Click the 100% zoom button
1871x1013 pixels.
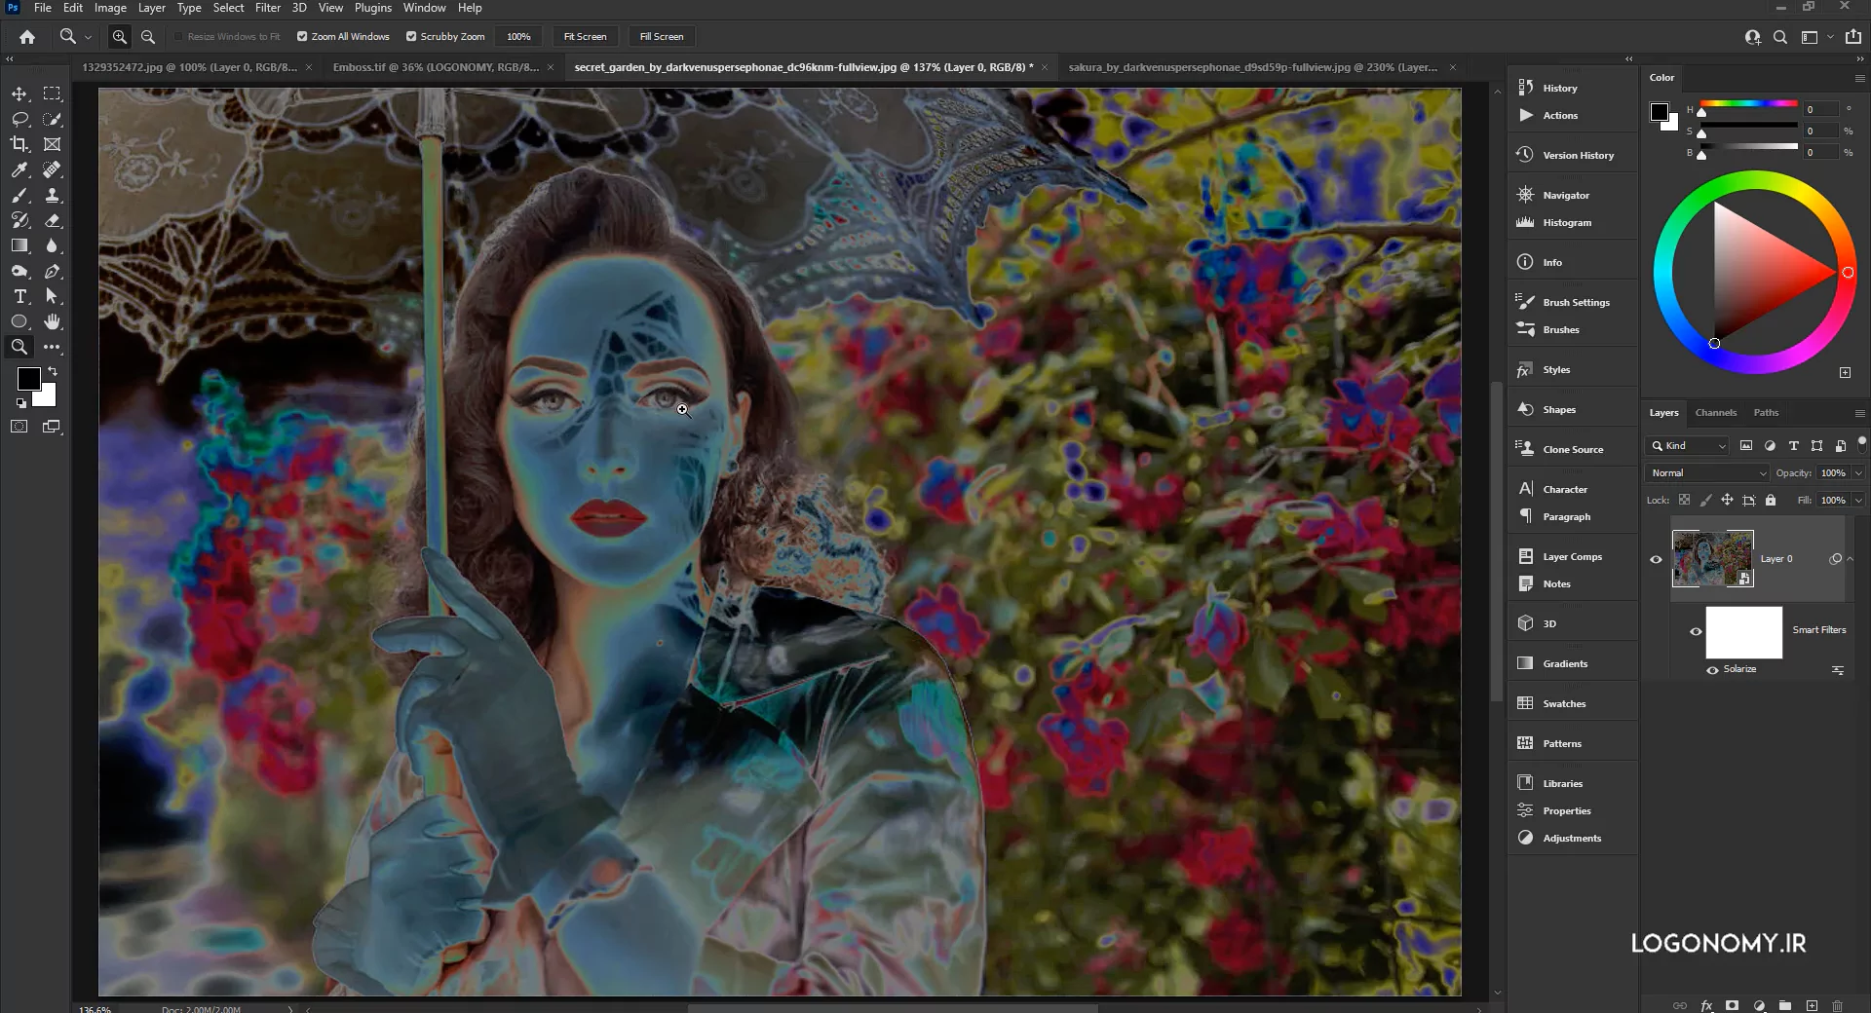(x=518, y=36)
